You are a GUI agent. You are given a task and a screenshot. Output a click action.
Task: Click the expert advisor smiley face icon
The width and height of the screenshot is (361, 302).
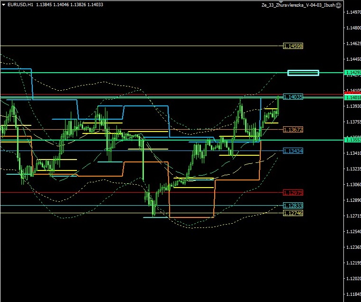coord(338,5)
